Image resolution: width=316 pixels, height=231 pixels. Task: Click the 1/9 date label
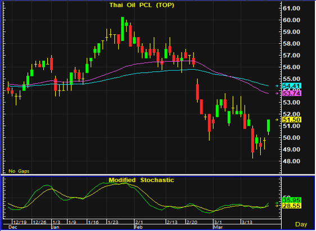click(x=72, y=222)
